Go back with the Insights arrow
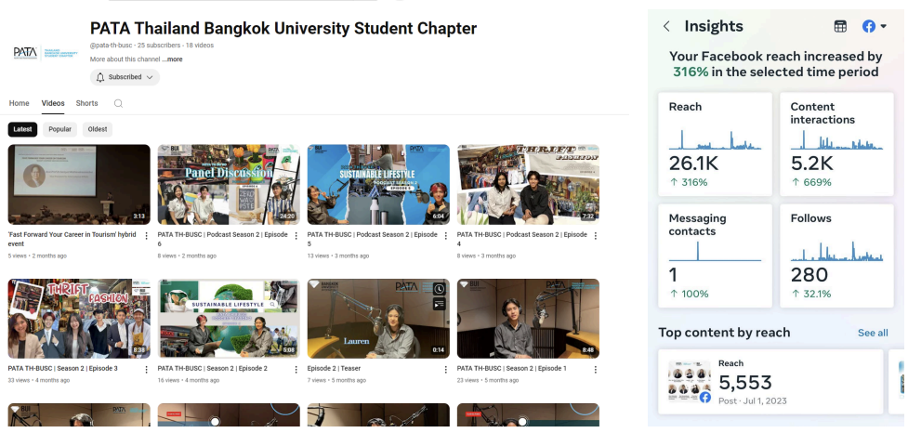The image size is (908, 433). click(x=666, y=26)
